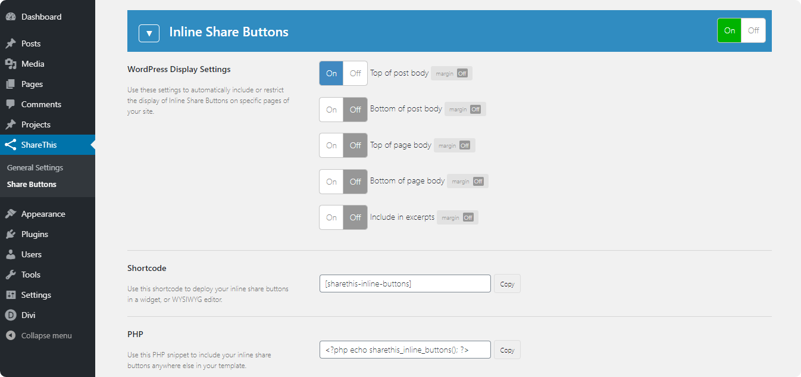Click the Comments speech bubble icon

point(11,104)
